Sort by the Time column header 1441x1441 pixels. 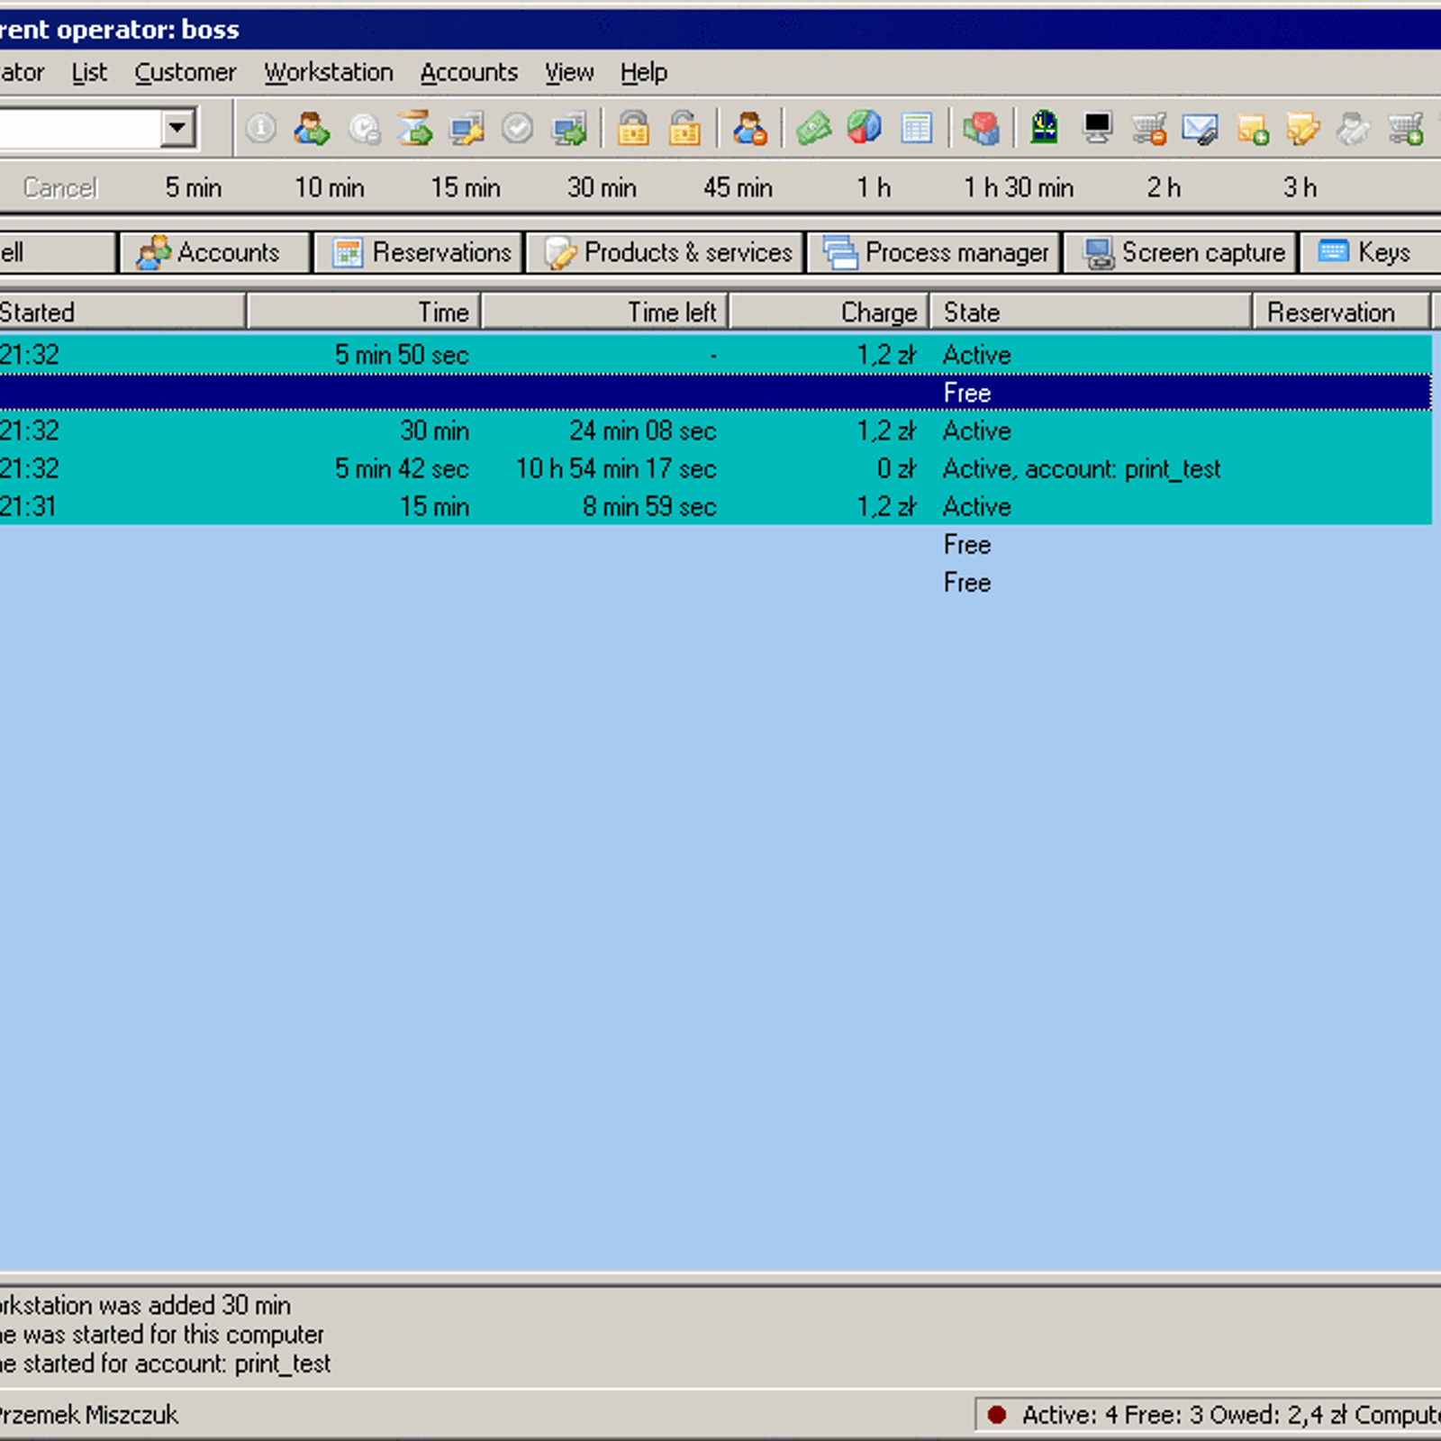364,312
